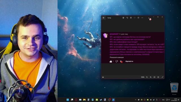The width and height of the screenshot is (181, 102).
Task: Enter full screen with the diagonal arrows icon
Action: [x=162, y=77]
